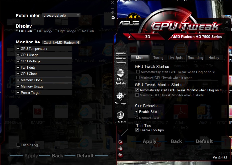Screen dimensions: 232x165
Task: Select Enable Skin radio option
Action: [x=137, y=111]
